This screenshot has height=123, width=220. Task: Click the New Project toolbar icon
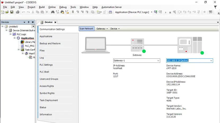(3, 12)
